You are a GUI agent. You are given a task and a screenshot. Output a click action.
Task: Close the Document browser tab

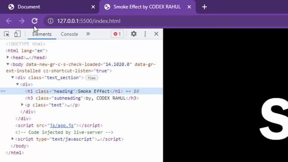point(93,7)
